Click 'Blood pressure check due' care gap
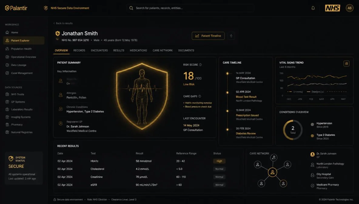 pyautogui.click(x=198, y=107)
